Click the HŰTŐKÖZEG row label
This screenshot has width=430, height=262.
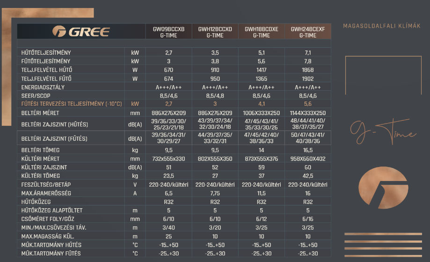point(36,202)
